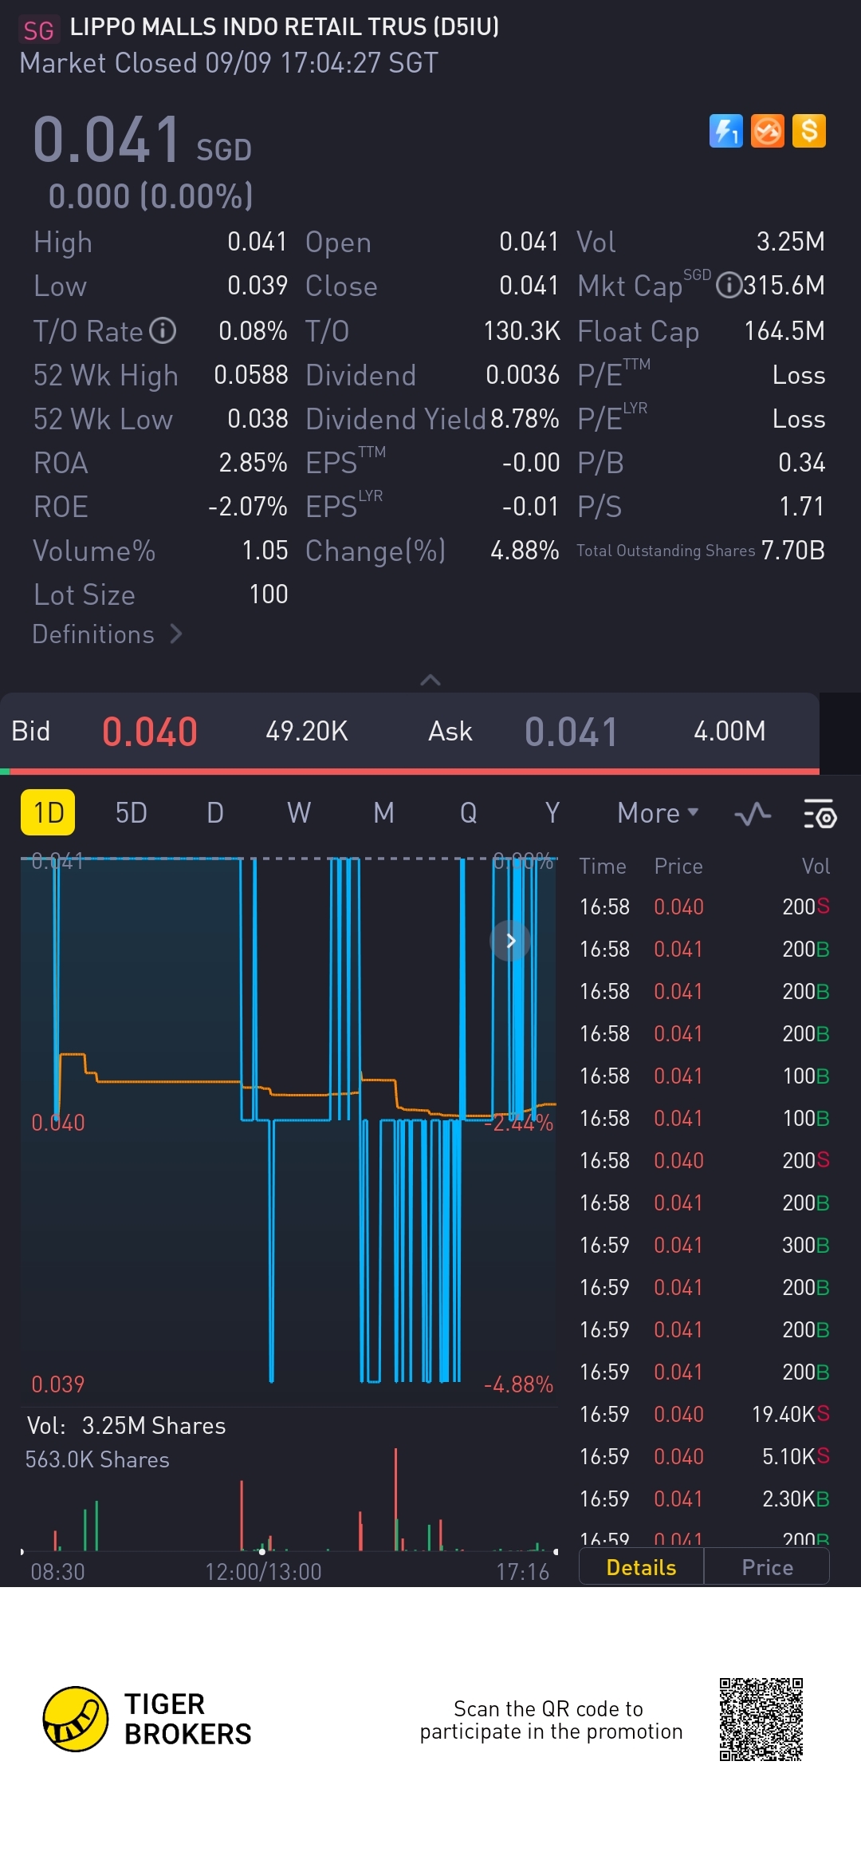Screen dimensions: 861x1852
Task: Tap the stock title LIPPO MALLS INDO RETAIL TRUS
Action: pos(285,26)
